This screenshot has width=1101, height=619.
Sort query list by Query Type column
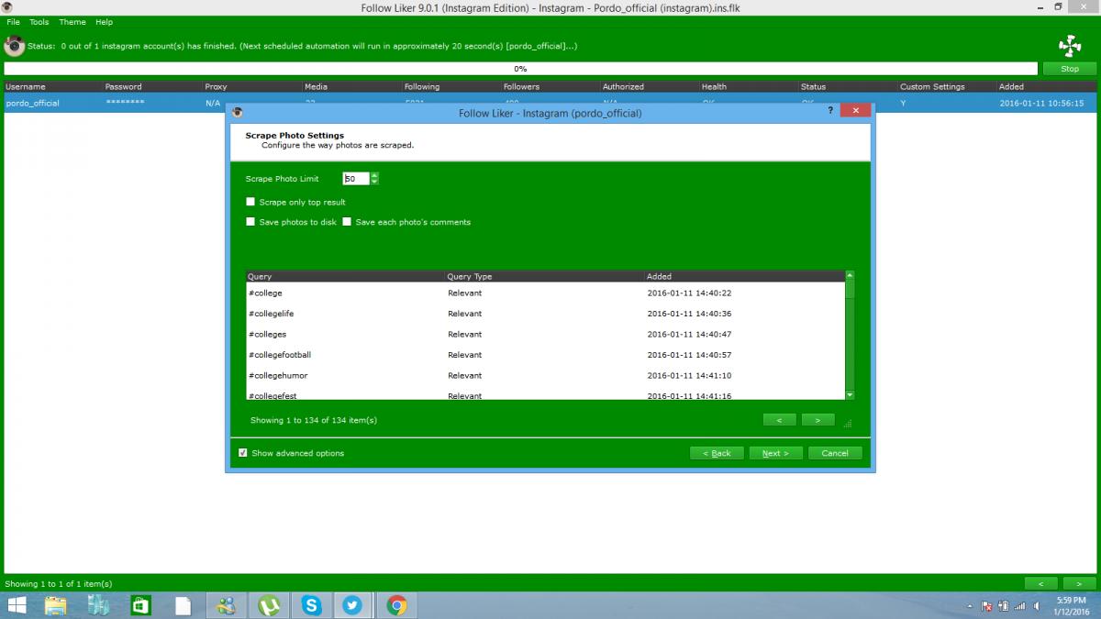coord(544,276)
